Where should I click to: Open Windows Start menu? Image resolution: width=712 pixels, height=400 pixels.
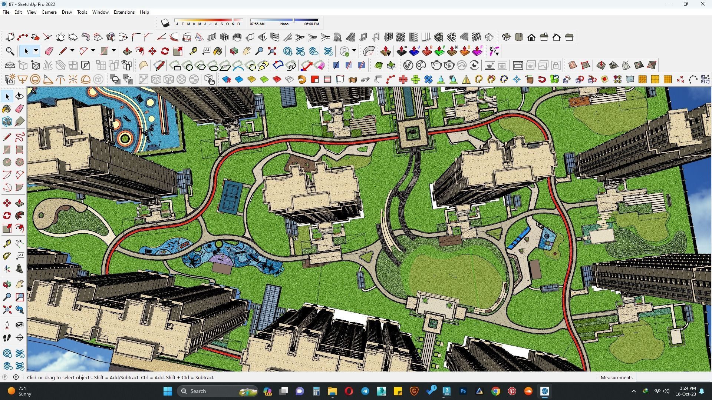pos(168,391)
